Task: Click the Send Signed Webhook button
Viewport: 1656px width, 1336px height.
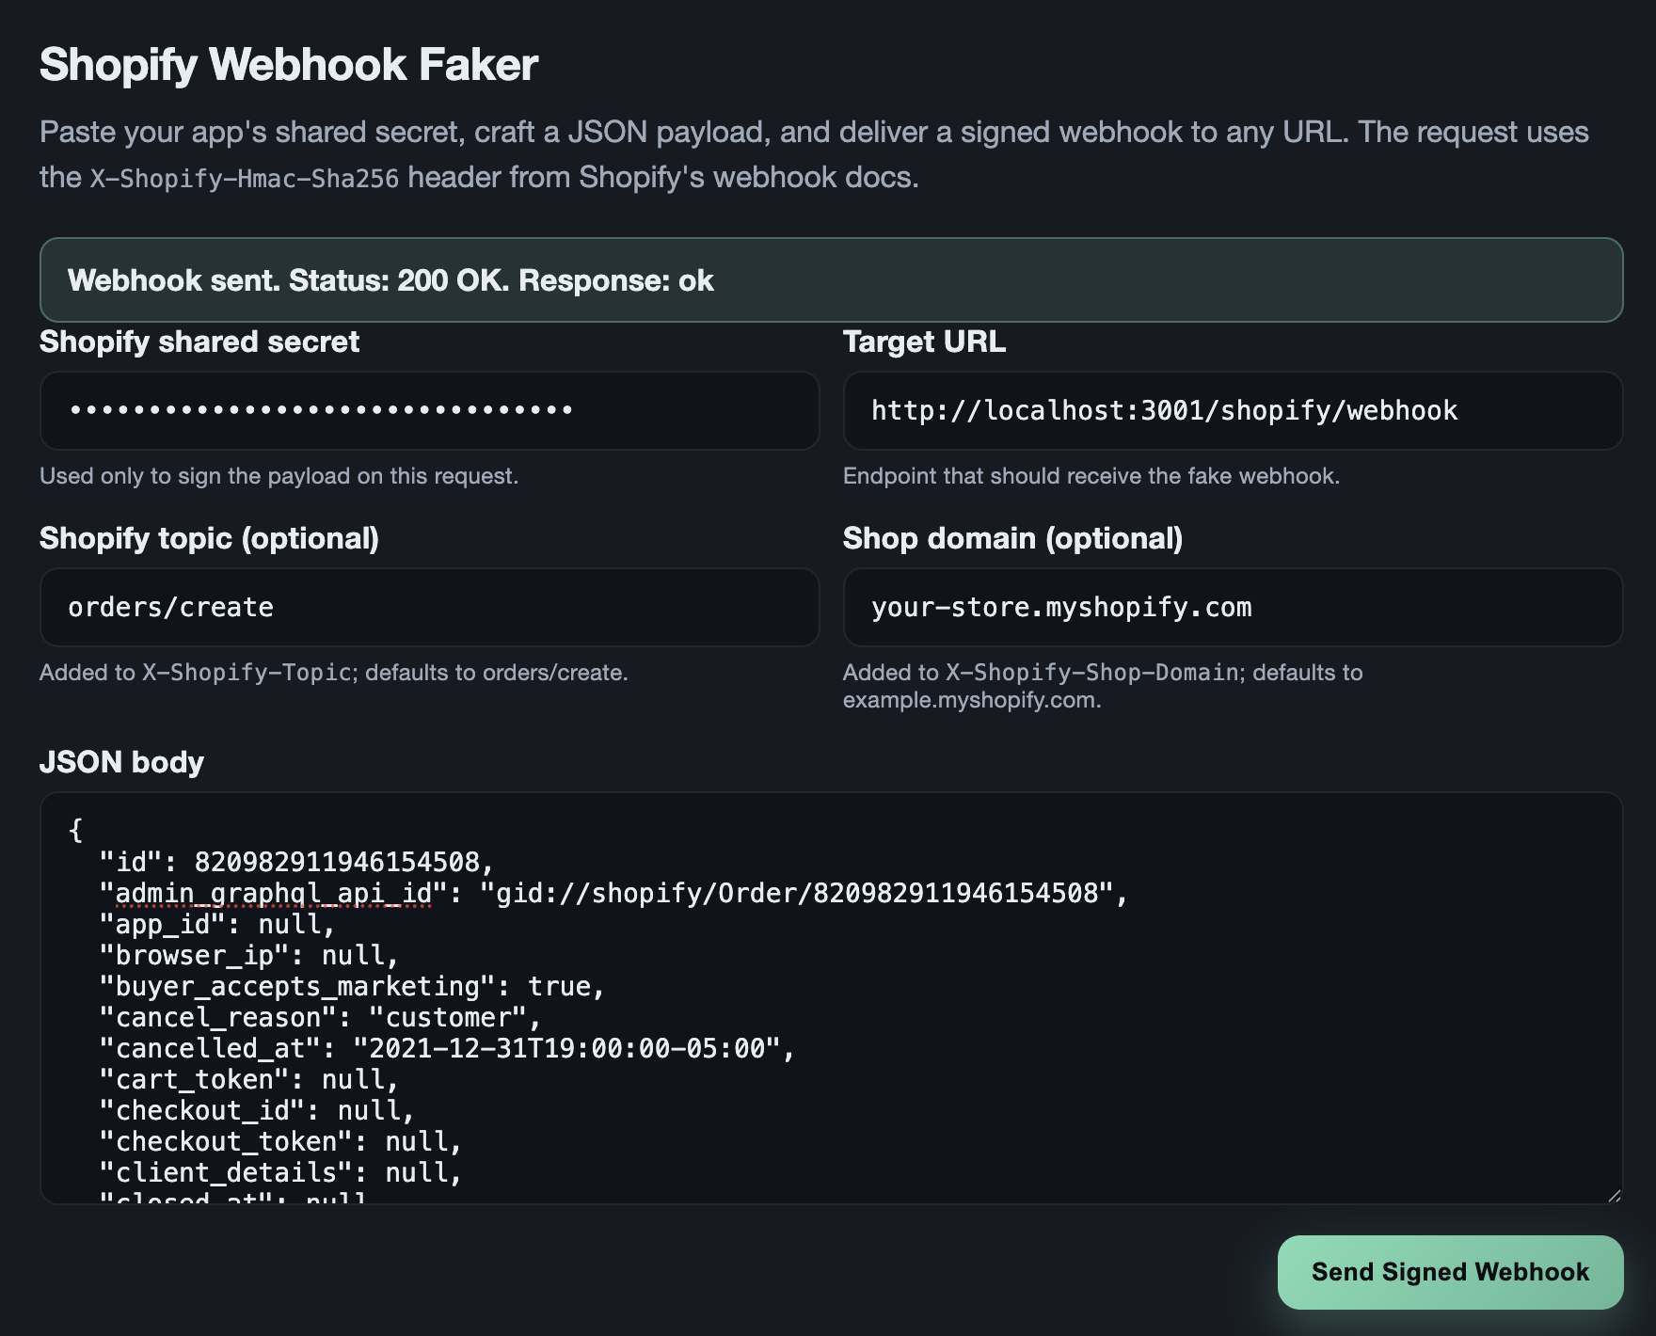Action: coord(1449,1272)
